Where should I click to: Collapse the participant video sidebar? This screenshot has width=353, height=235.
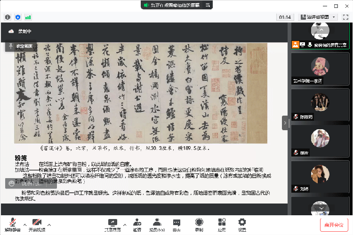[285, 122]
